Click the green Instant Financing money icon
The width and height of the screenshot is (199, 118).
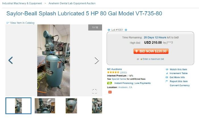[x=109, y=83]
